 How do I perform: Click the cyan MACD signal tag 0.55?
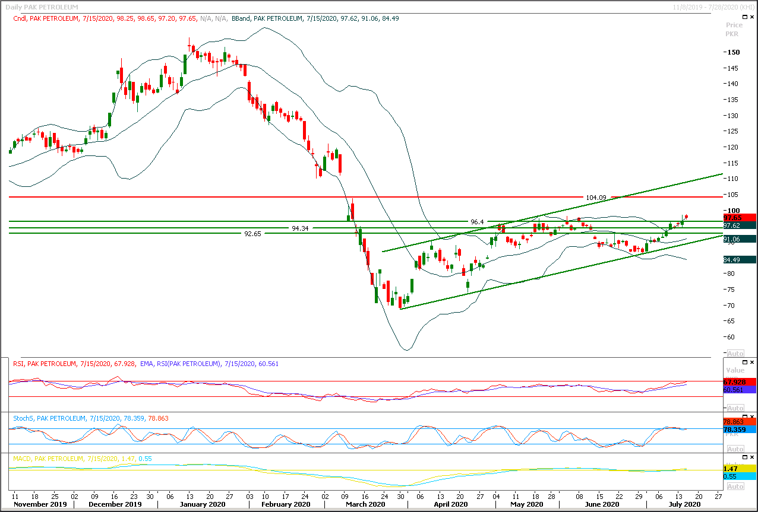[x=739, y=476]
